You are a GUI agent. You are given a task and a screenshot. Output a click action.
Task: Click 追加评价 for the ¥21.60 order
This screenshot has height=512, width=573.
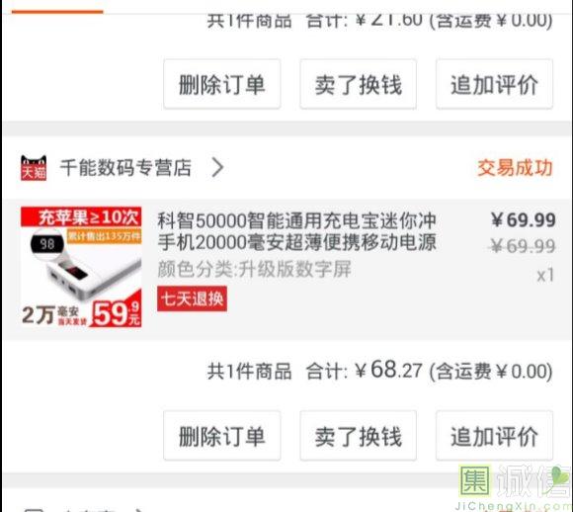(x=494, y=84)
